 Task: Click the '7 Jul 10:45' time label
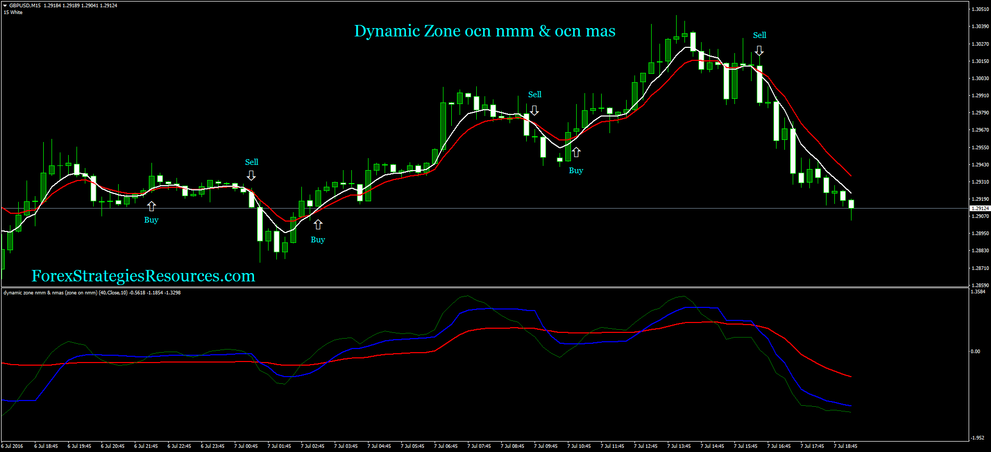pos(579,446)
